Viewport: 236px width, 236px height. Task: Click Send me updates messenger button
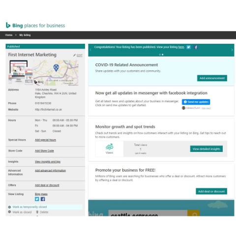pyautogui.click(x=196, y=102)
